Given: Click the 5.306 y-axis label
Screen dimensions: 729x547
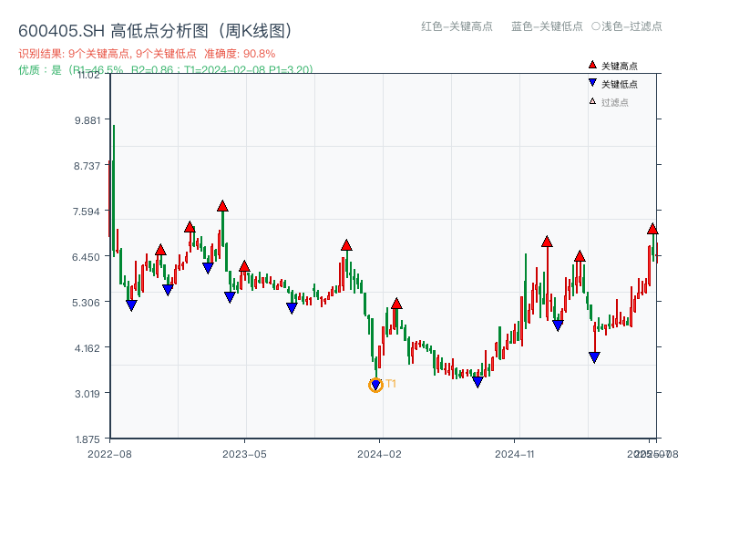Looking at the screenshot, I should 86,303.
